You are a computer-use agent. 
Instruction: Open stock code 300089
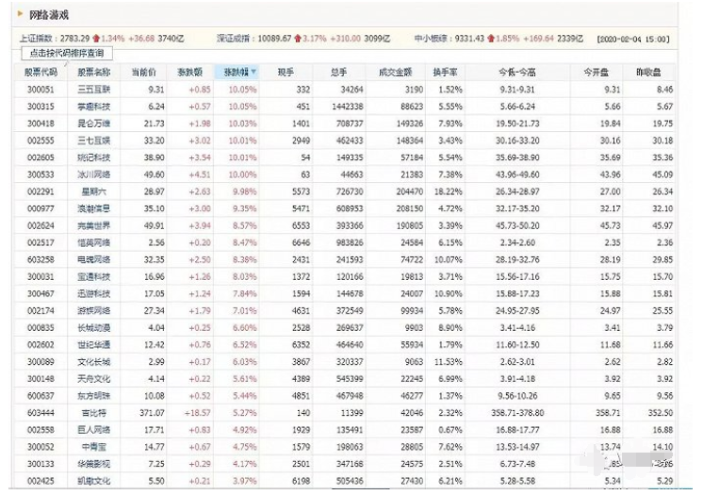(x=41, y=362)
